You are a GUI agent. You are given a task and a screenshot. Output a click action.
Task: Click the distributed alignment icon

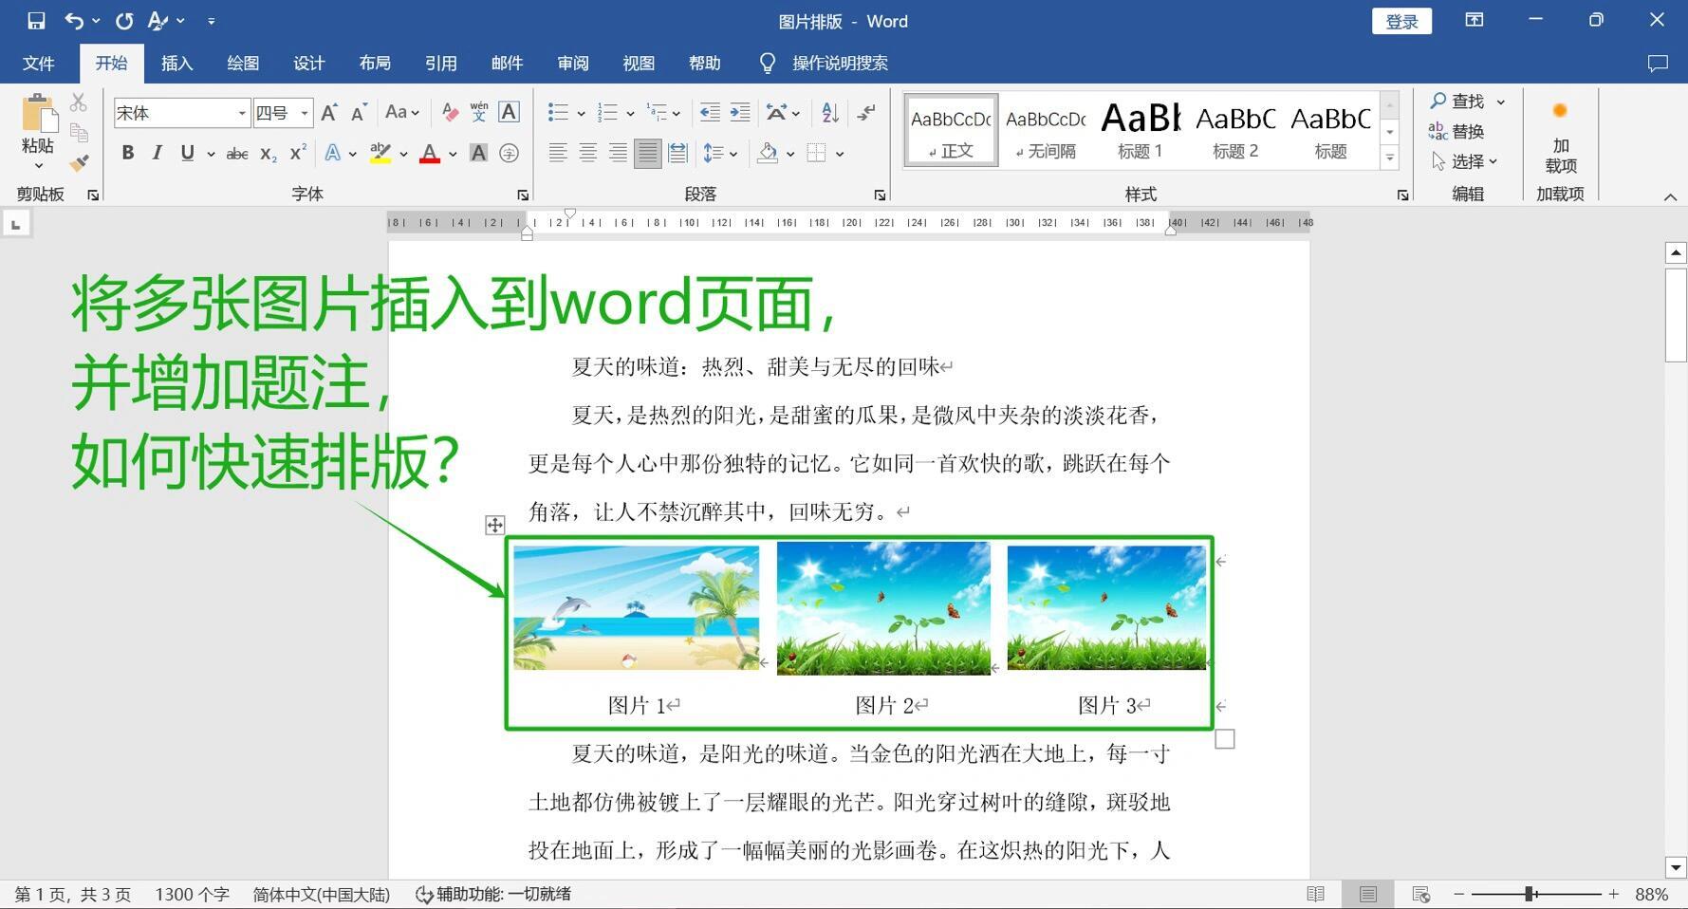[677, 153]
